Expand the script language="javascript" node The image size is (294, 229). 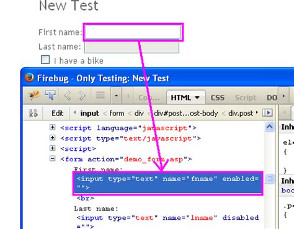tap(53, 127)
